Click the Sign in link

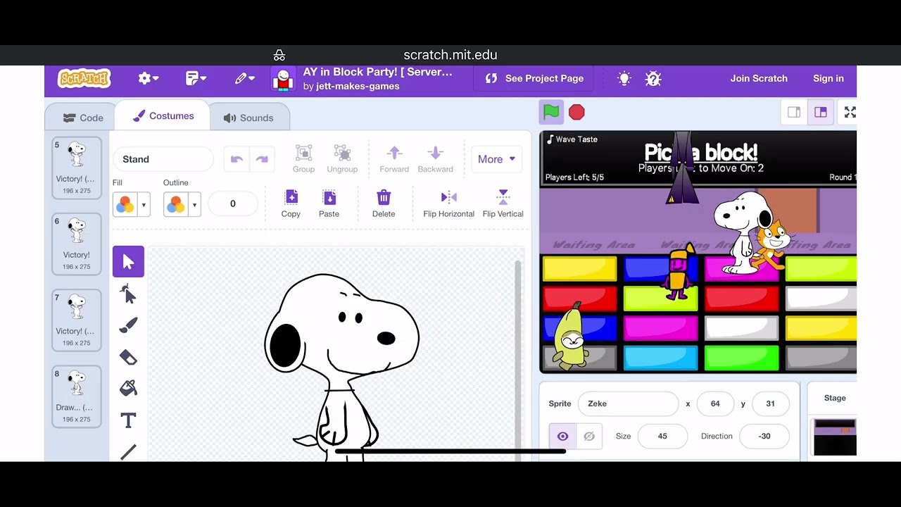(828, 78)
